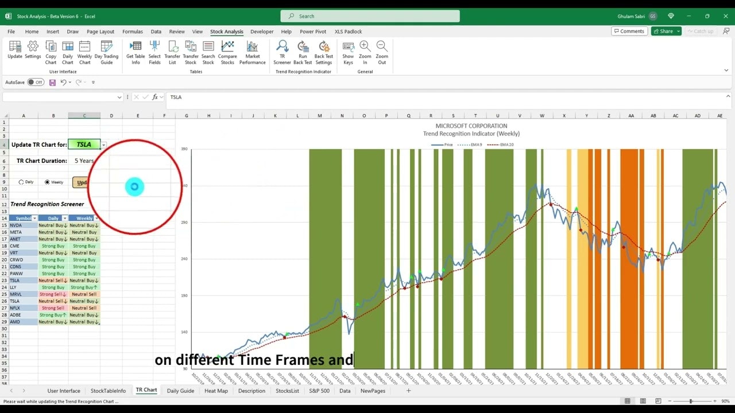
Task: Click the Undo arrow icon
Action: pos(63,83)
